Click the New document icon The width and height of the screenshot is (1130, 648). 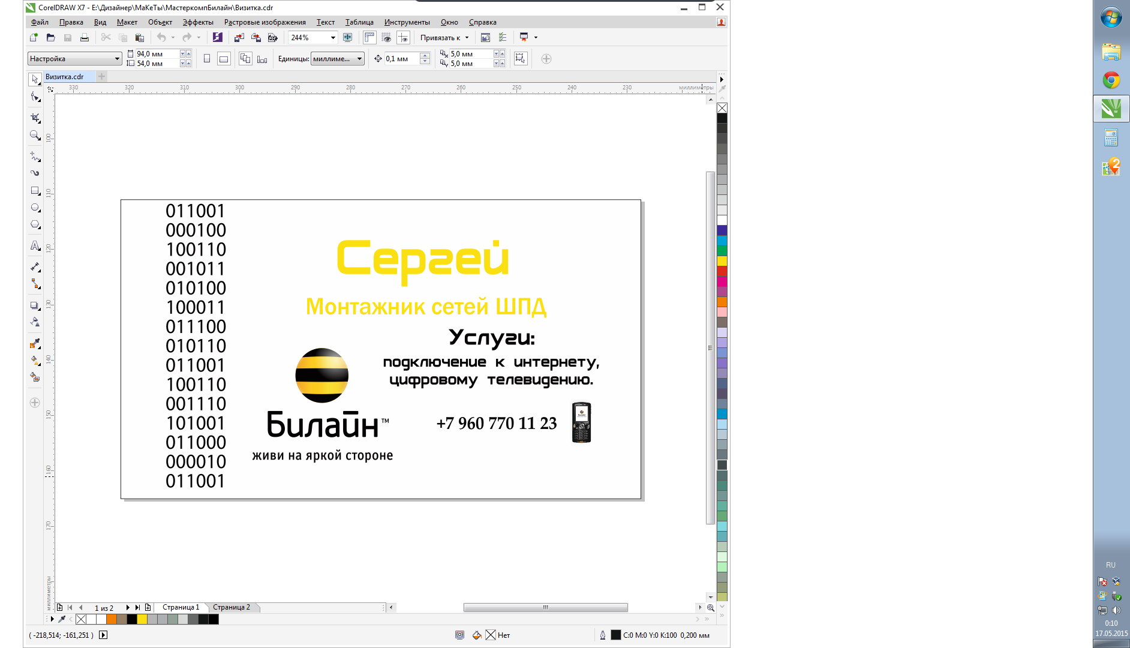tap(34, 37)
